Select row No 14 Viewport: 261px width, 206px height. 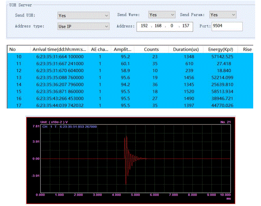pos(130,85)
